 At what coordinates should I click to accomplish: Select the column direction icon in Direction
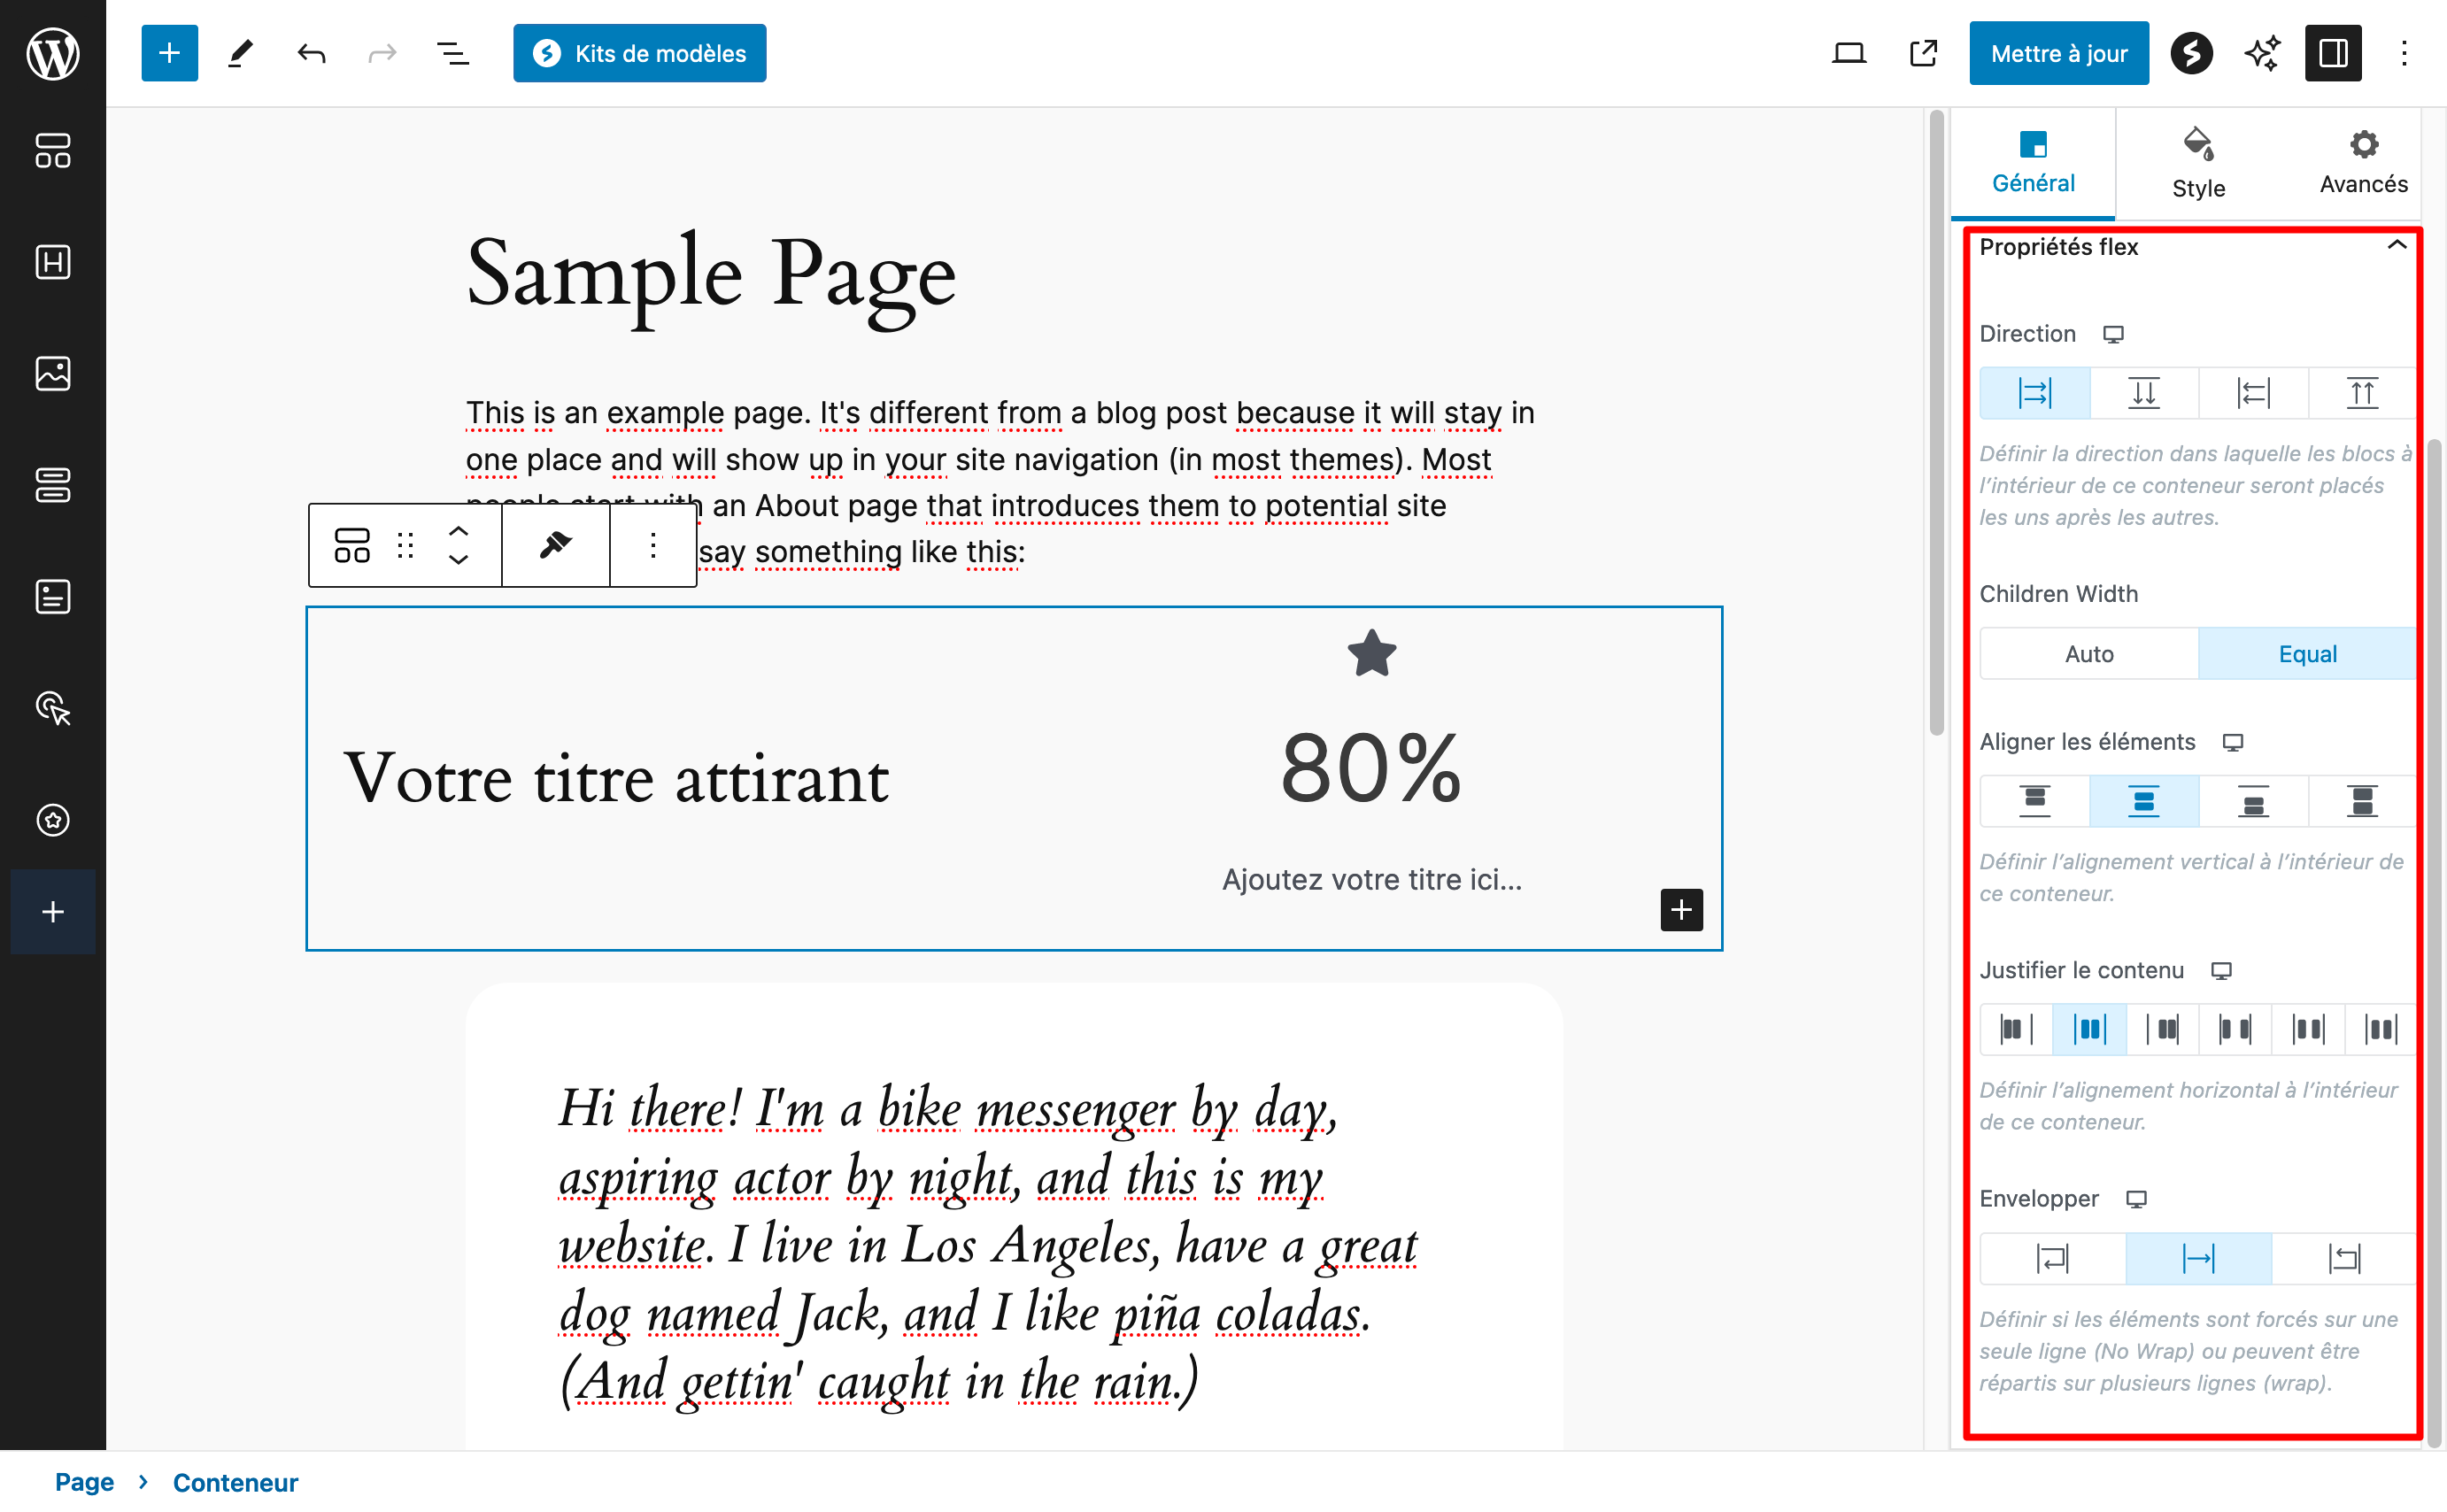coord(2144,392)
